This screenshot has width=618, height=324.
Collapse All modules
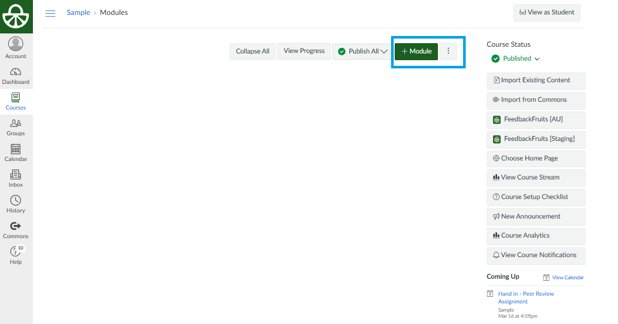(x=253, y=51)
